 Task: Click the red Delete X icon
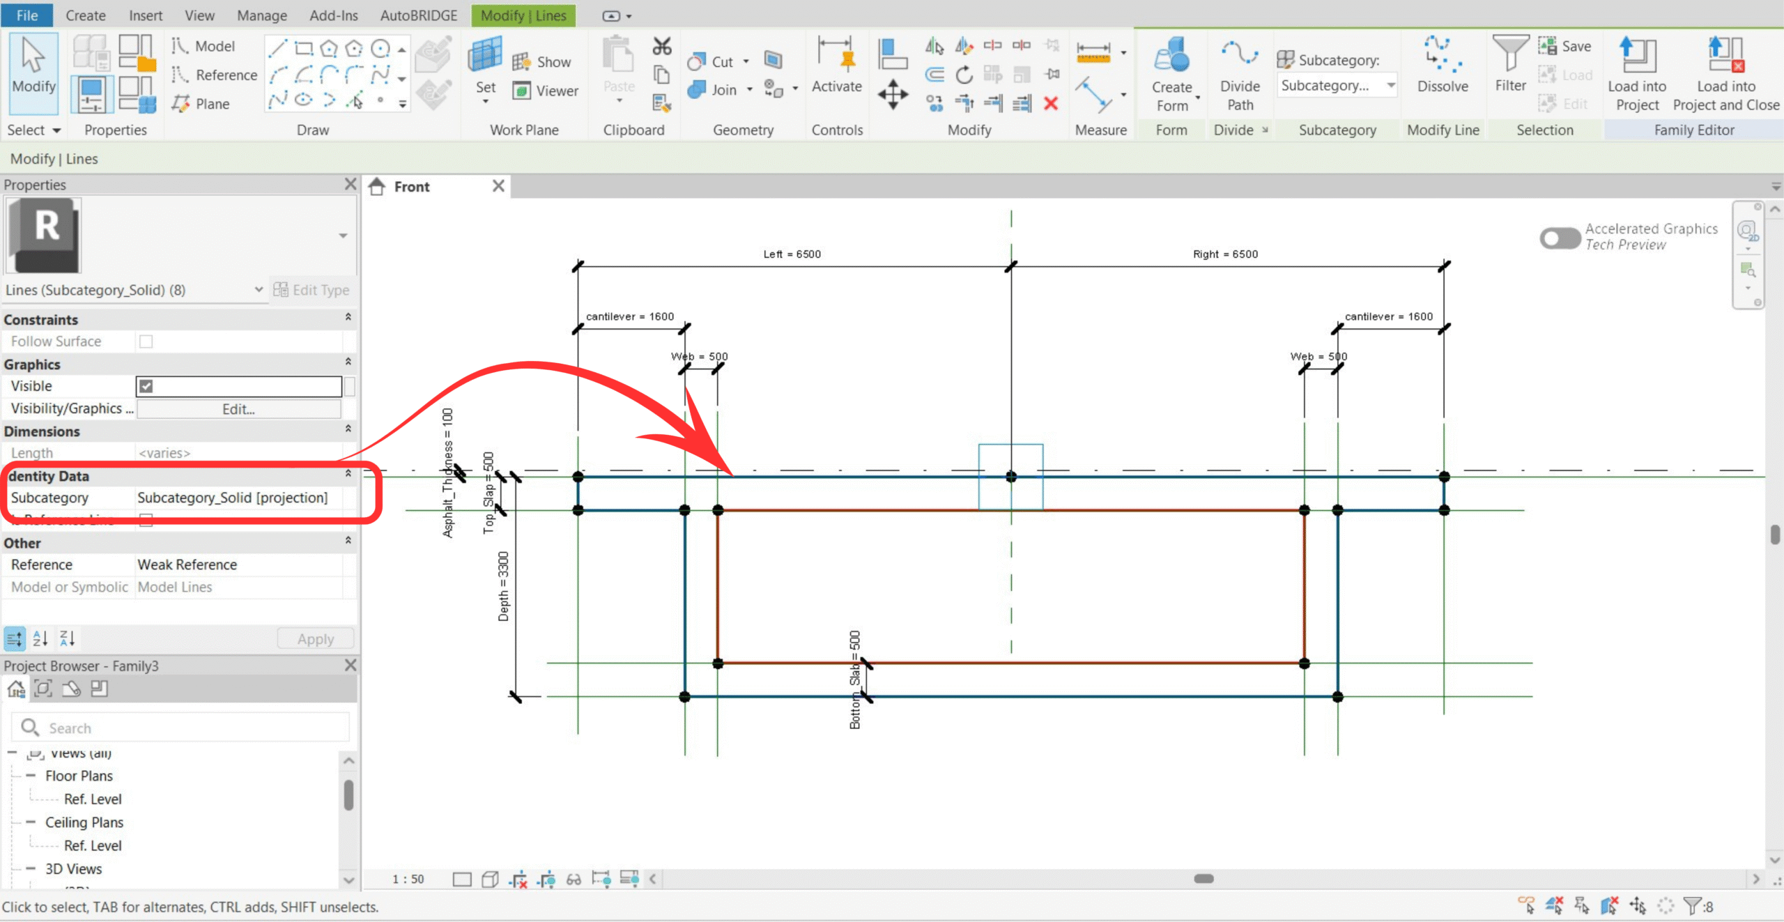click(x=1051, y=104)
